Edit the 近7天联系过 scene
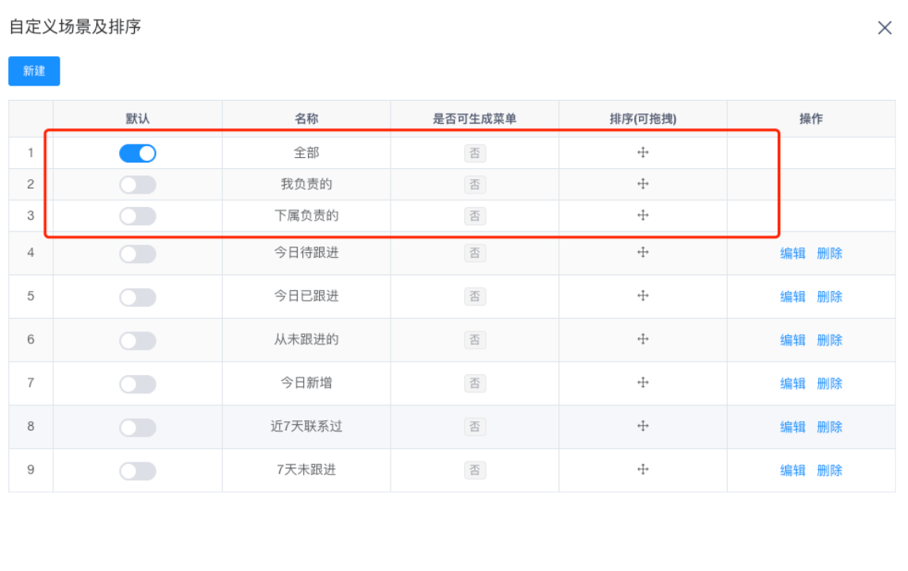Screen dimensions: 908x571 pyautogui.click(x=792, y=427)
